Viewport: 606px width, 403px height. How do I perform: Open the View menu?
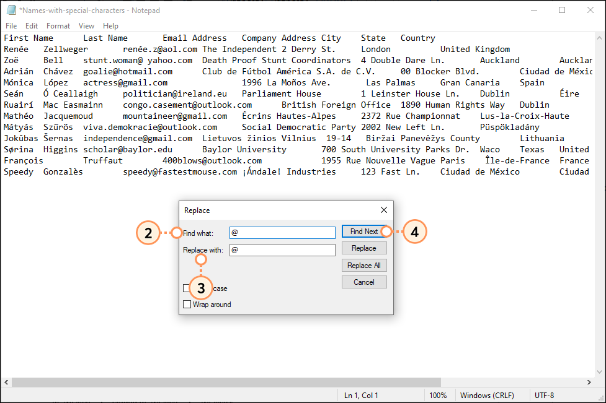(x=86, y=26)
